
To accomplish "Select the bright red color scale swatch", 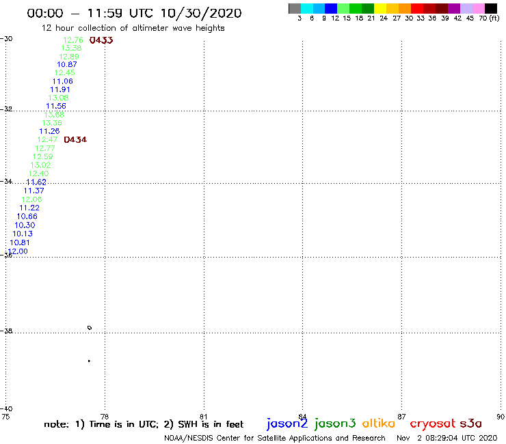I will 417,8.
